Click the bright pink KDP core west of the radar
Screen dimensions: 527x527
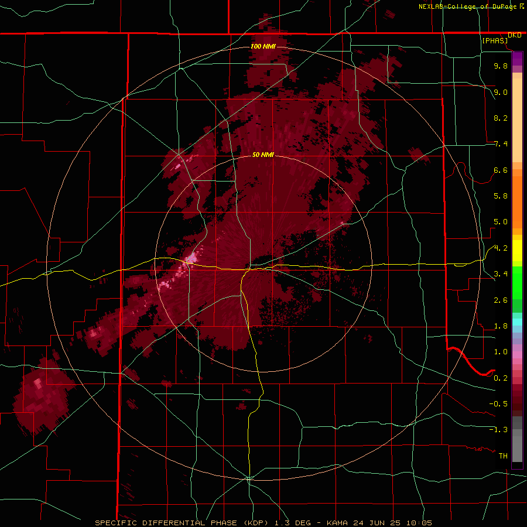click(x=191, y=258)
